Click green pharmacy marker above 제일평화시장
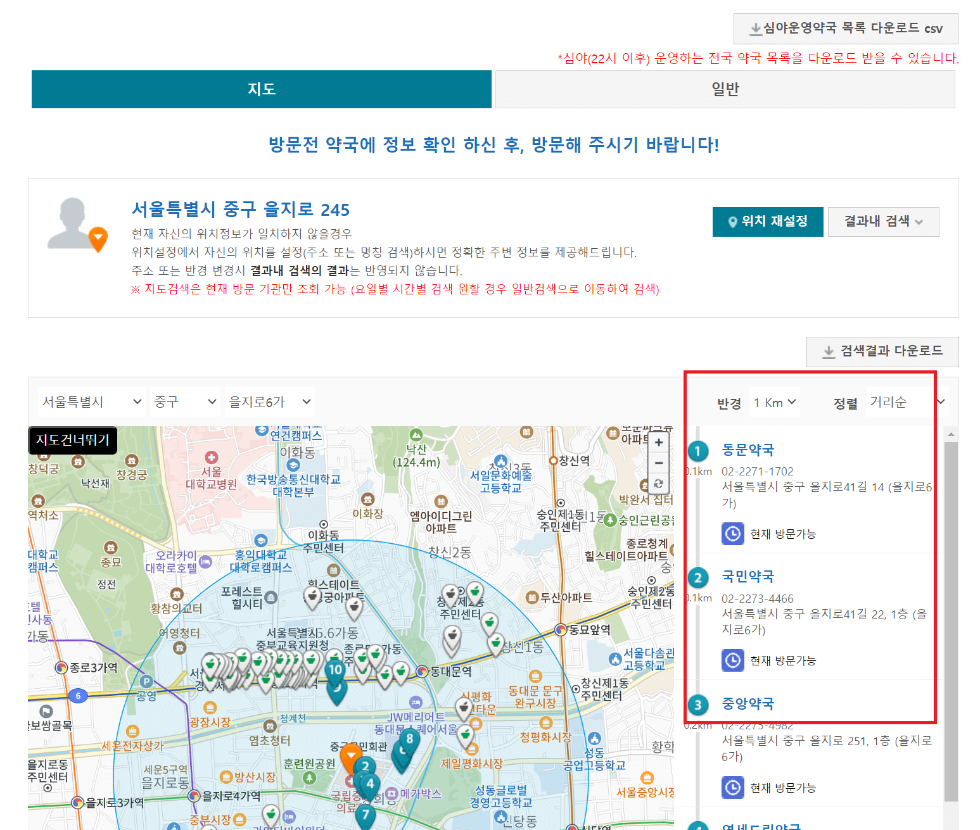Screen dimensions: 980x830 coord(466,736)
